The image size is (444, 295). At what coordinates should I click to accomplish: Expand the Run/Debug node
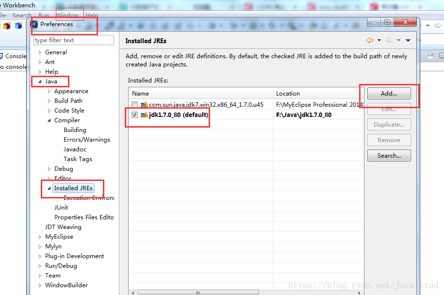(x=40, y=266)
